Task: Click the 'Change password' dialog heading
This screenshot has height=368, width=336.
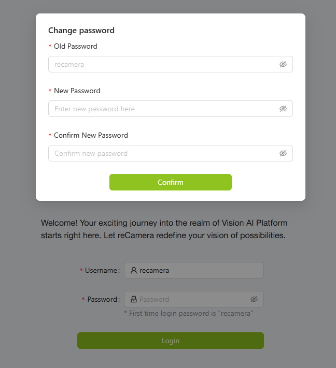Action: pyautogui.click(x=81, y=31)
